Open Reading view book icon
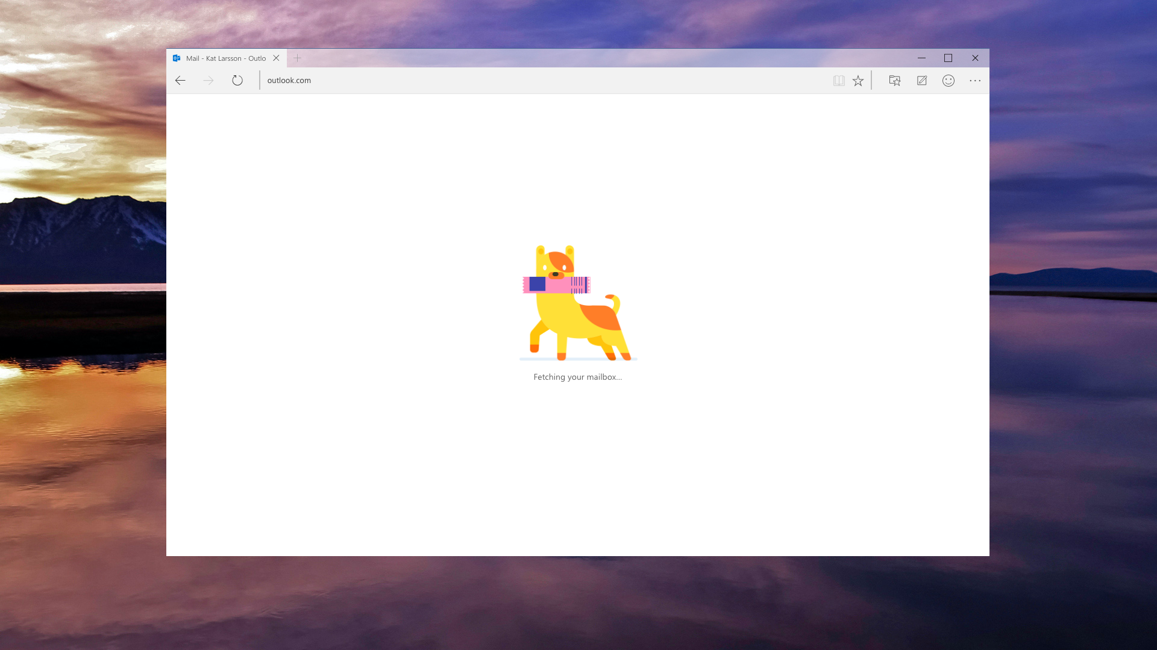Viewport: 1157px width, 650px height. pyautogui.click(x=839, y=81)
